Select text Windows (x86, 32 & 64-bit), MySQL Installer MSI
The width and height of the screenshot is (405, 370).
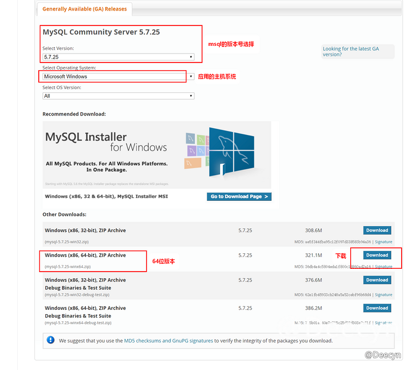(x=106, y=196)
